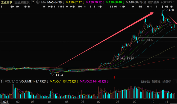
Task: Close the volume indicator panel
Action: [175, 81]
